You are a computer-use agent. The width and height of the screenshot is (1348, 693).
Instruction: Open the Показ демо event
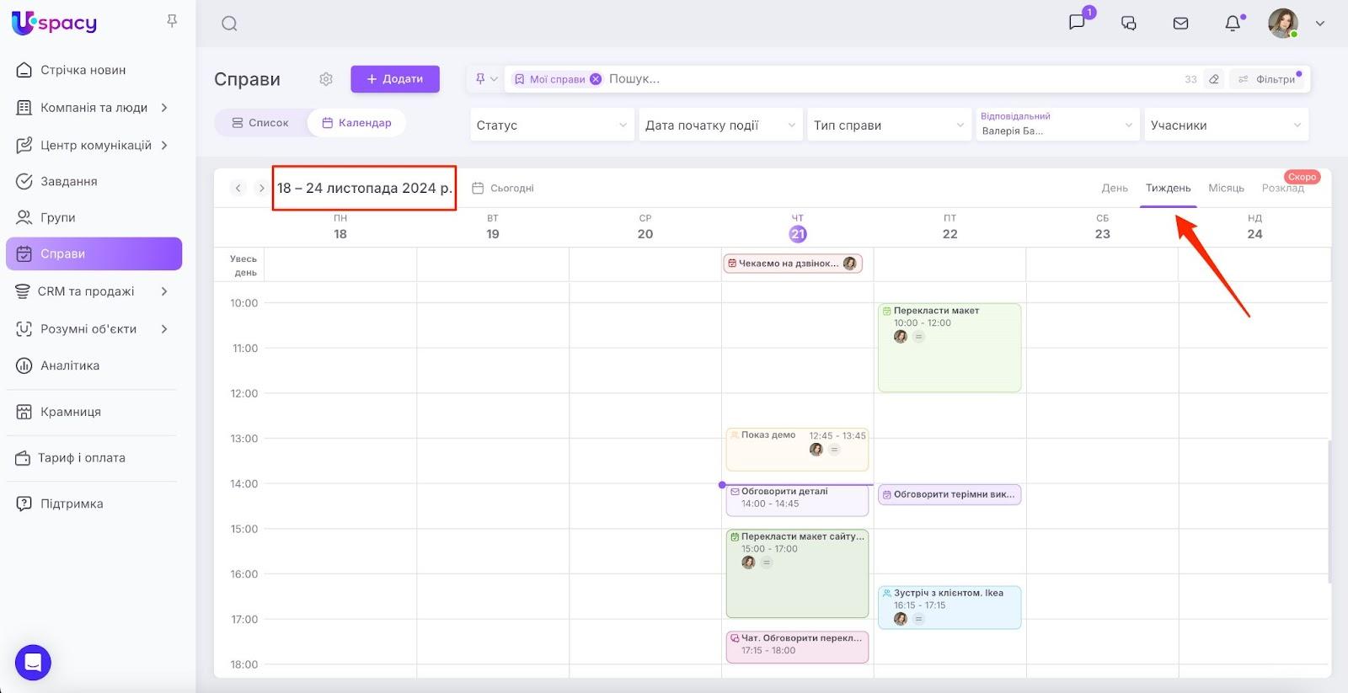click(797, 449)
